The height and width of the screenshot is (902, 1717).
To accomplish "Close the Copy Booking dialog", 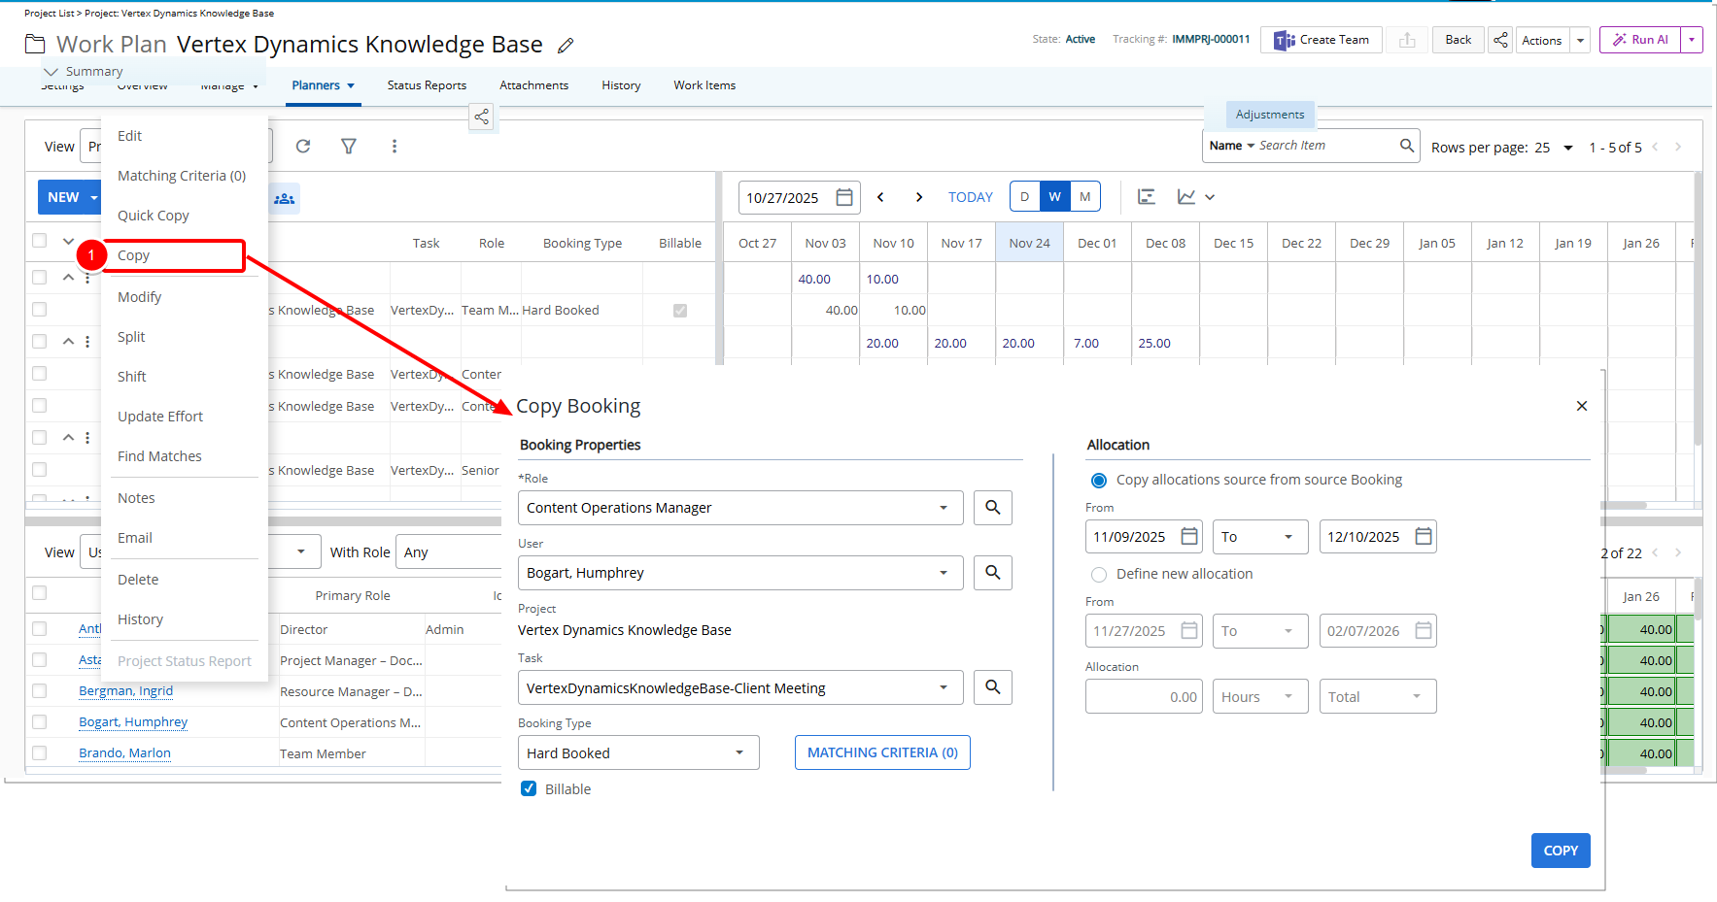I will point(1581,406).
